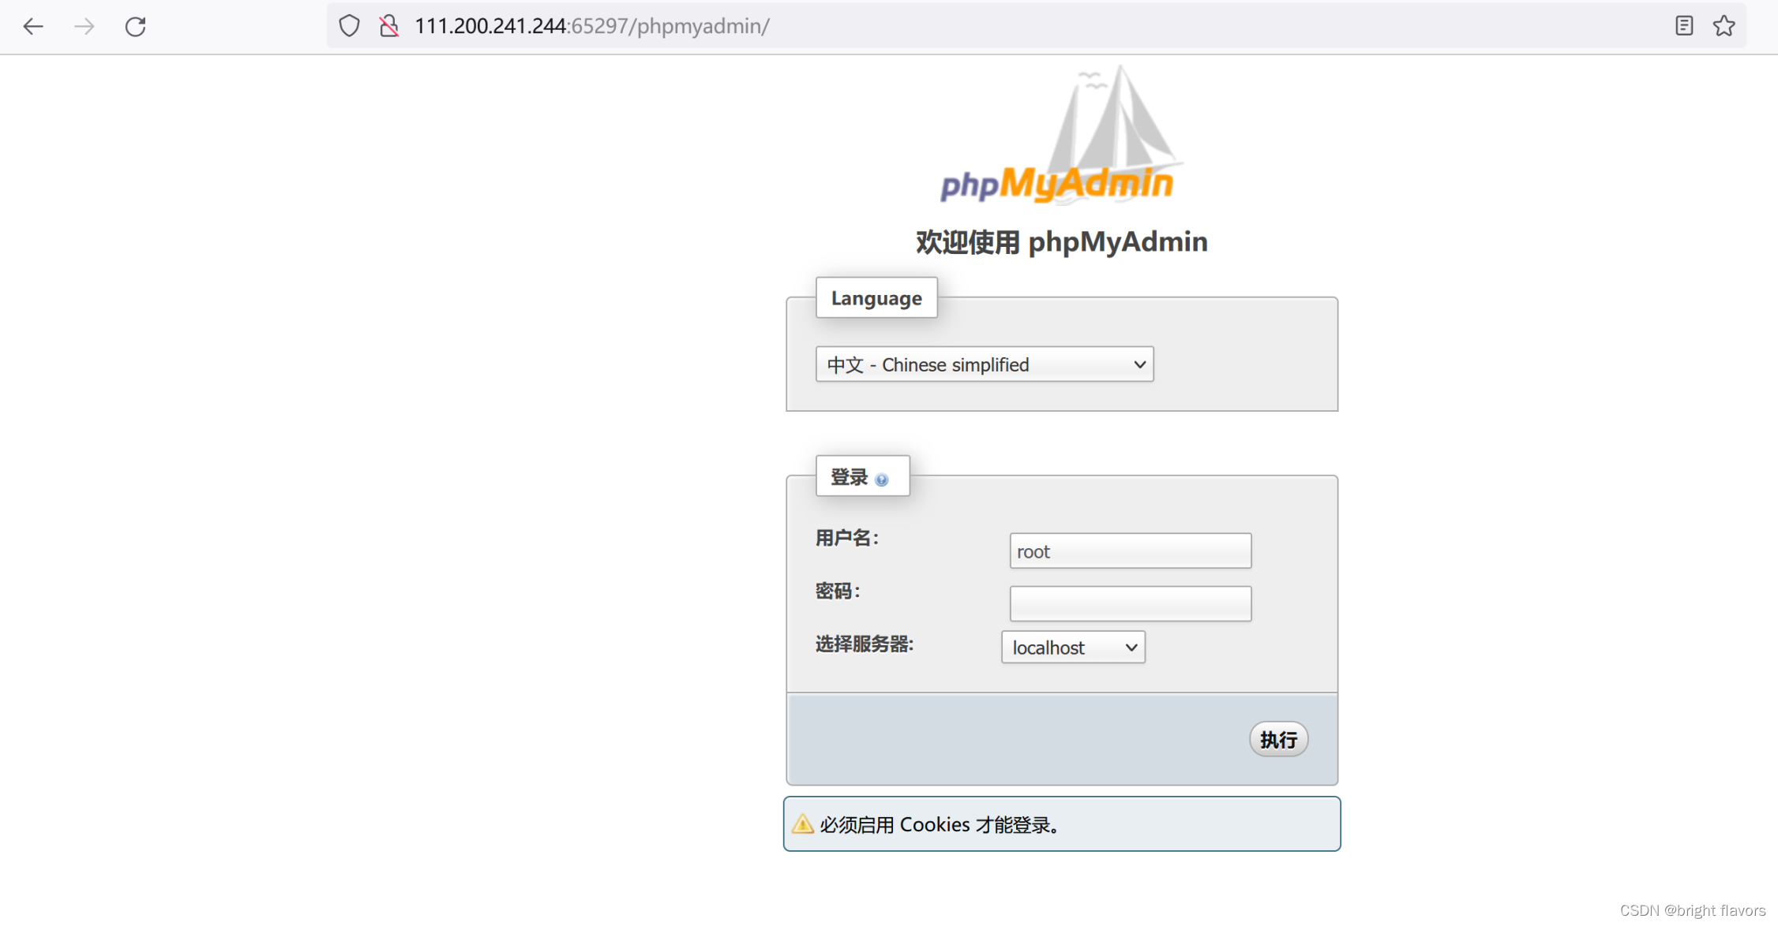Screen dimensions: 1778x926
Task: Click the 密码 label
Action: (837, 591)
